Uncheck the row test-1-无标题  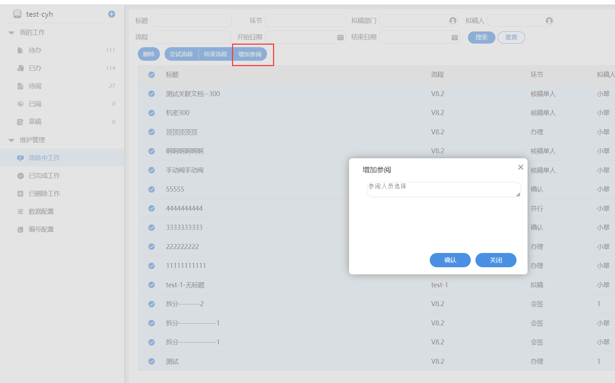[152, 285]
